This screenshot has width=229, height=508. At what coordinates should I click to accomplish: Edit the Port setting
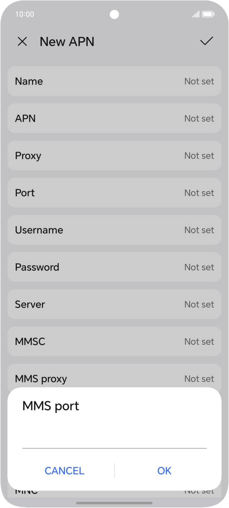pos(114,193)
